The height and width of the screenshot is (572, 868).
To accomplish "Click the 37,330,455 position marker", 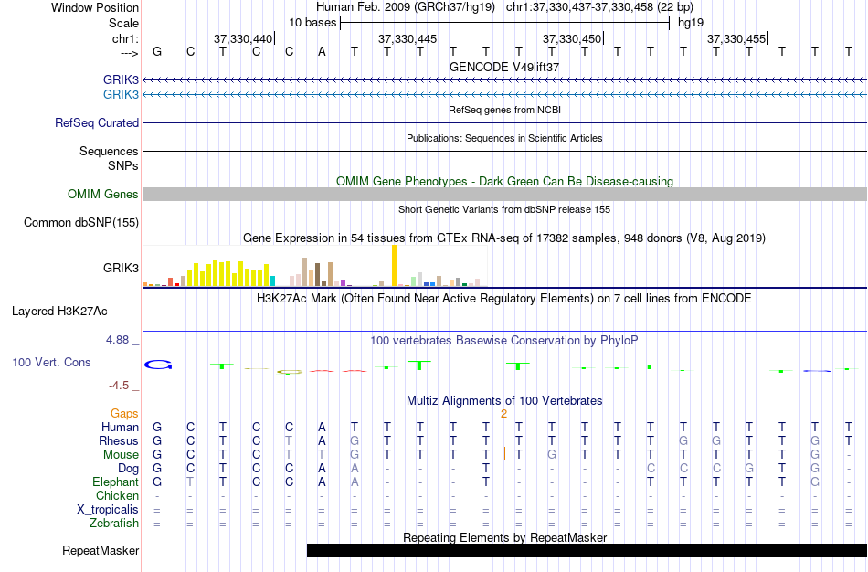I will click(x=736, y=38).
